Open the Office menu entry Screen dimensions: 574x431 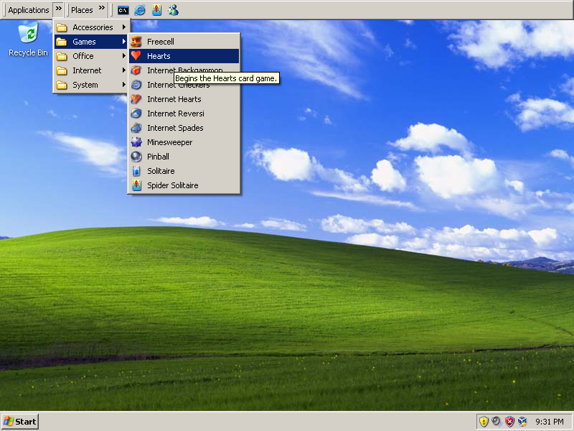91,56
